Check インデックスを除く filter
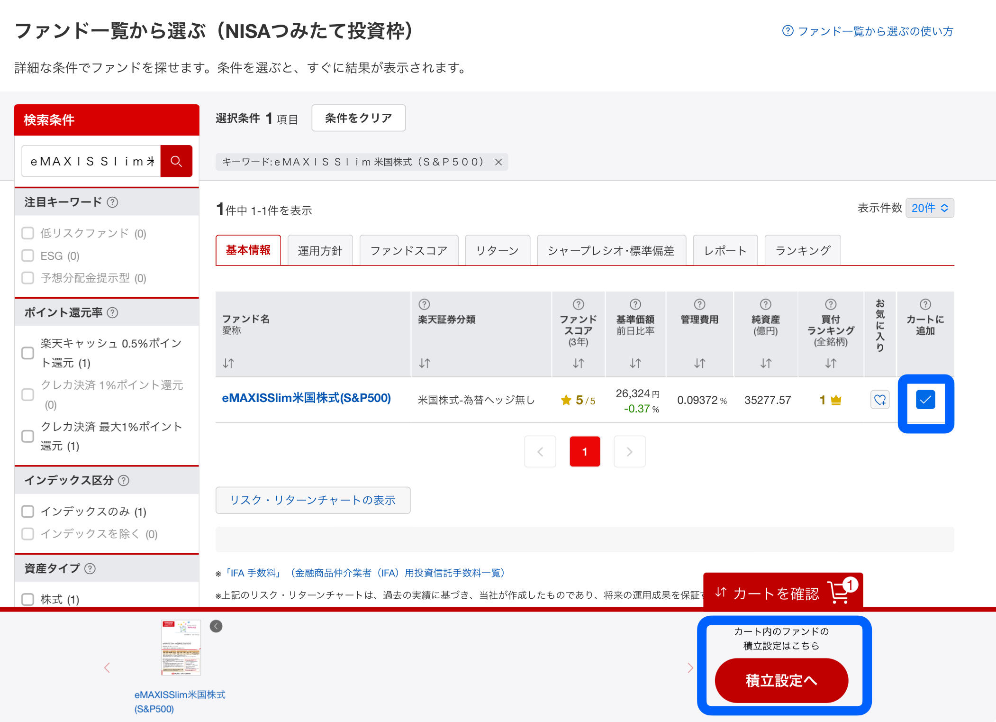The width and height of the screenshot is (996, 722). pos(28,534)
